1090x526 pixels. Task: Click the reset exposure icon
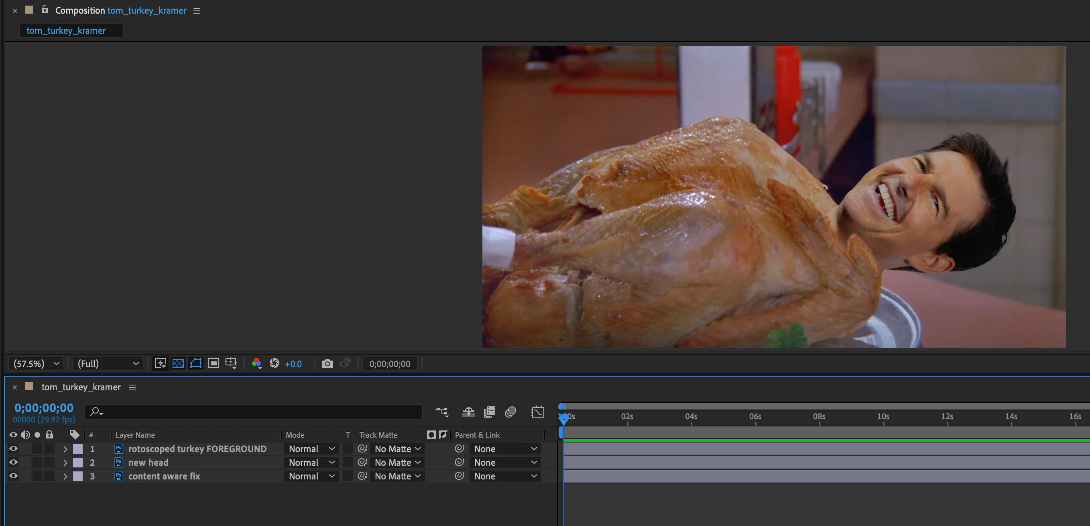point(274,363)
